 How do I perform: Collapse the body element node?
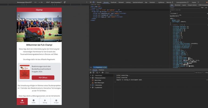click(91, 10)
